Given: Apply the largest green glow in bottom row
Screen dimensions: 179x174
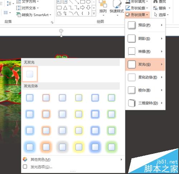Looking at the screenshot, I should click(111, 147).
